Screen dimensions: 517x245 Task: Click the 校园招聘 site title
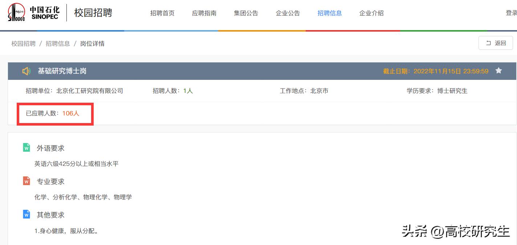(93, 13)
